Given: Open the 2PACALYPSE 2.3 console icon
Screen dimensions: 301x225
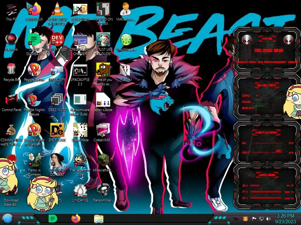Looking at the screenshot, I should [x=80, y=75].
